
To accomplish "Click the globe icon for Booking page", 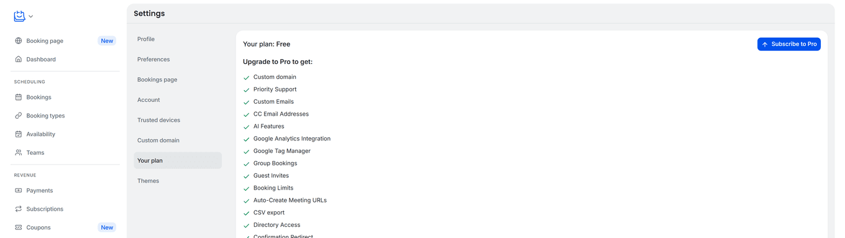I will 19,41.
